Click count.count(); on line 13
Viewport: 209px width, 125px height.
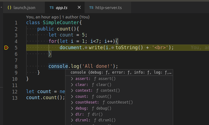(x=46, y=98)
